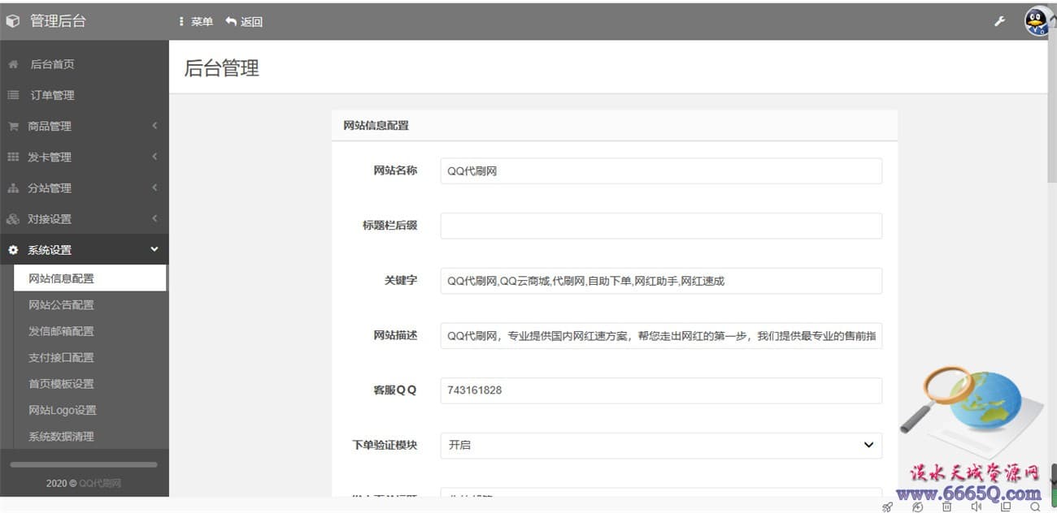The image size is (1057, 513).
Task: Click the rocket icon in the browser status bar
Action: [x=888, y=507]
